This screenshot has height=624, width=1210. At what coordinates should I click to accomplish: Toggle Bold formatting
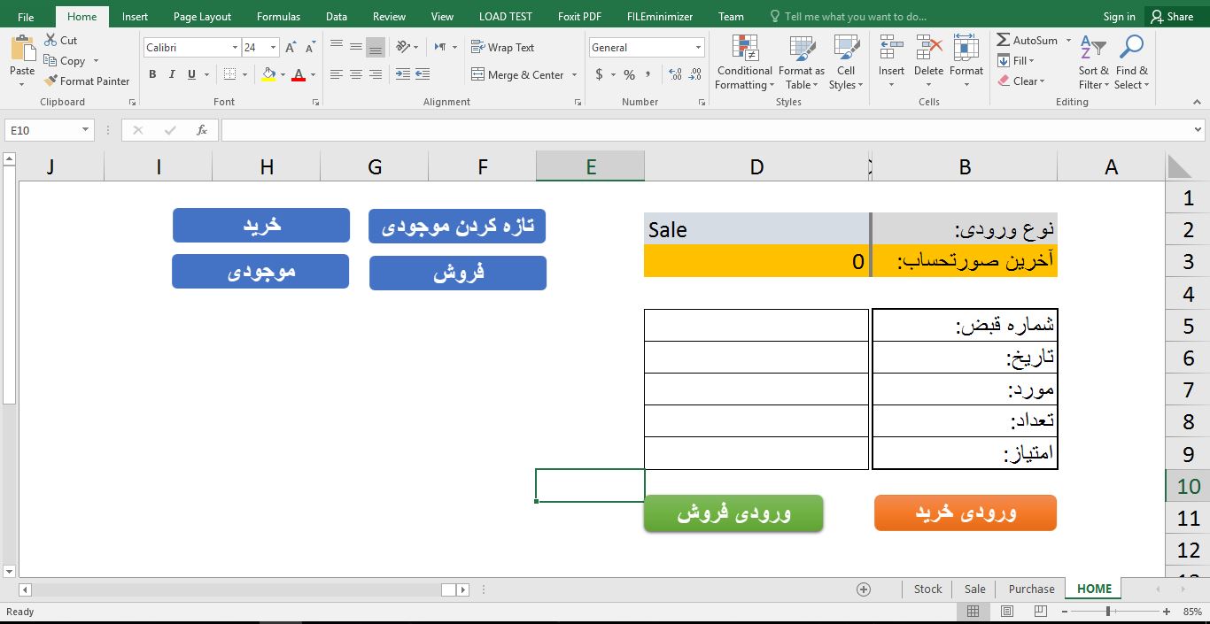click(x=152, y=74)
